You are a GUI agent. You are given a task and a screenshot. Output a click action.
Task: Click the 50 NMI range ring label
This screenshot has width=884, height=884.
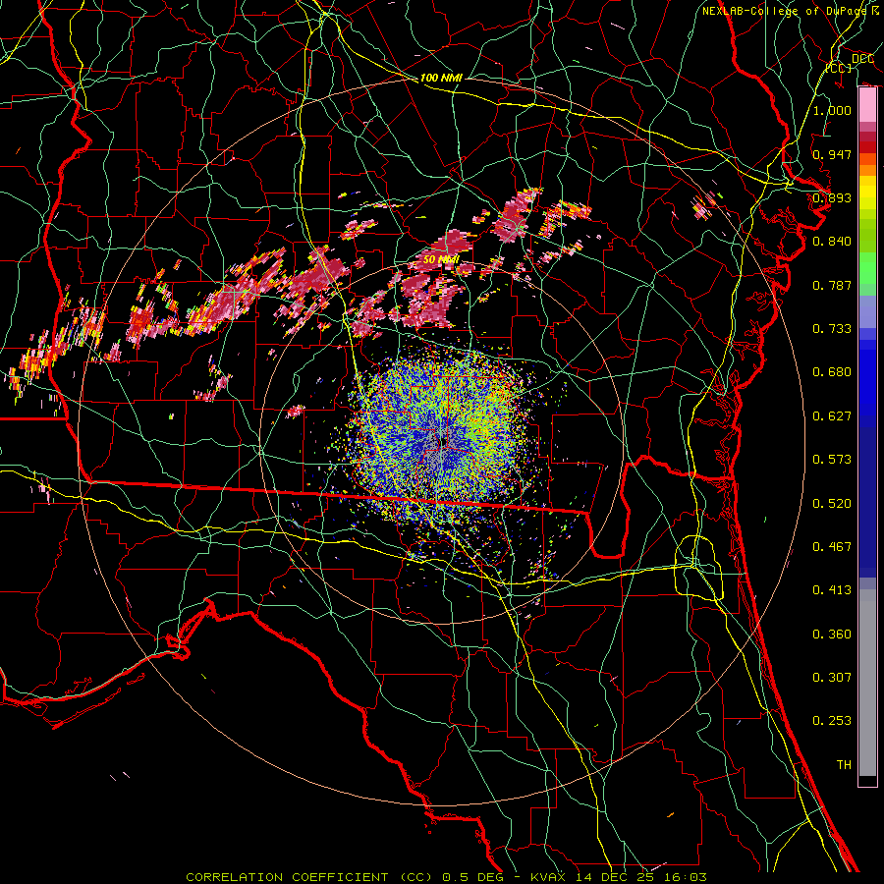441,260
